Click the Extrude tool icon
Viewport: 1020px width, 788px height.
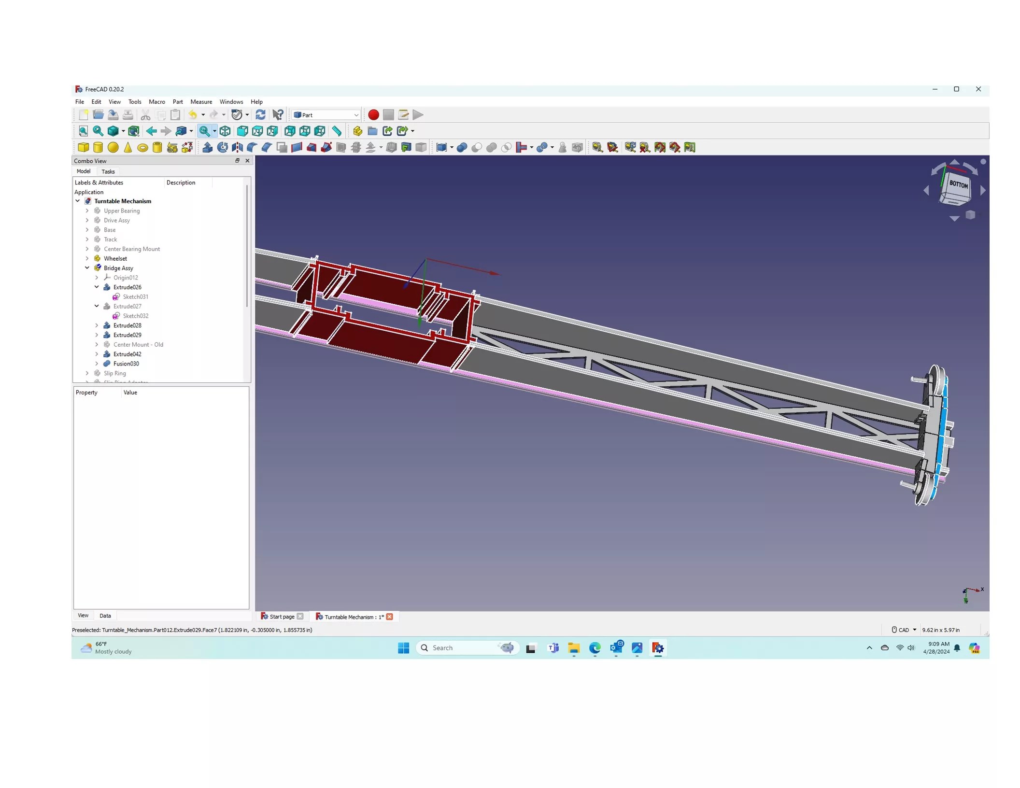pyautogui.click(x=208, y=148)
